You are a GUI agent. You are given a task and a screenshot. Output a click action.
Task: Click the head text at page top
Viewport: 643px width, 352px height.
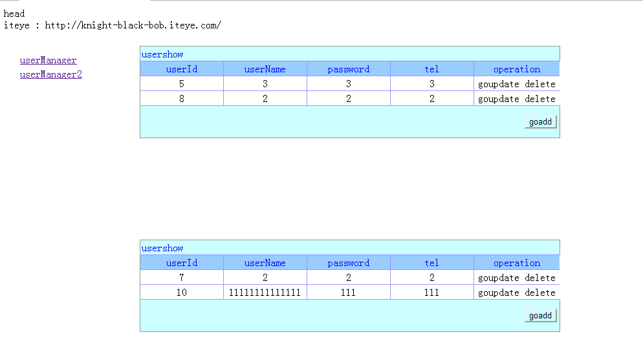[14, 14]
